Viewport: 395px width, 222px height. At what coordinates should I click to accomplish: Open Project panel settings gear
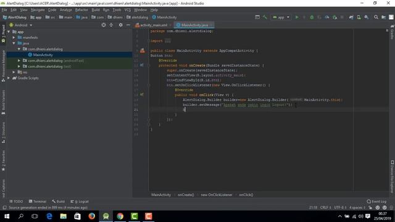[121, 25]
